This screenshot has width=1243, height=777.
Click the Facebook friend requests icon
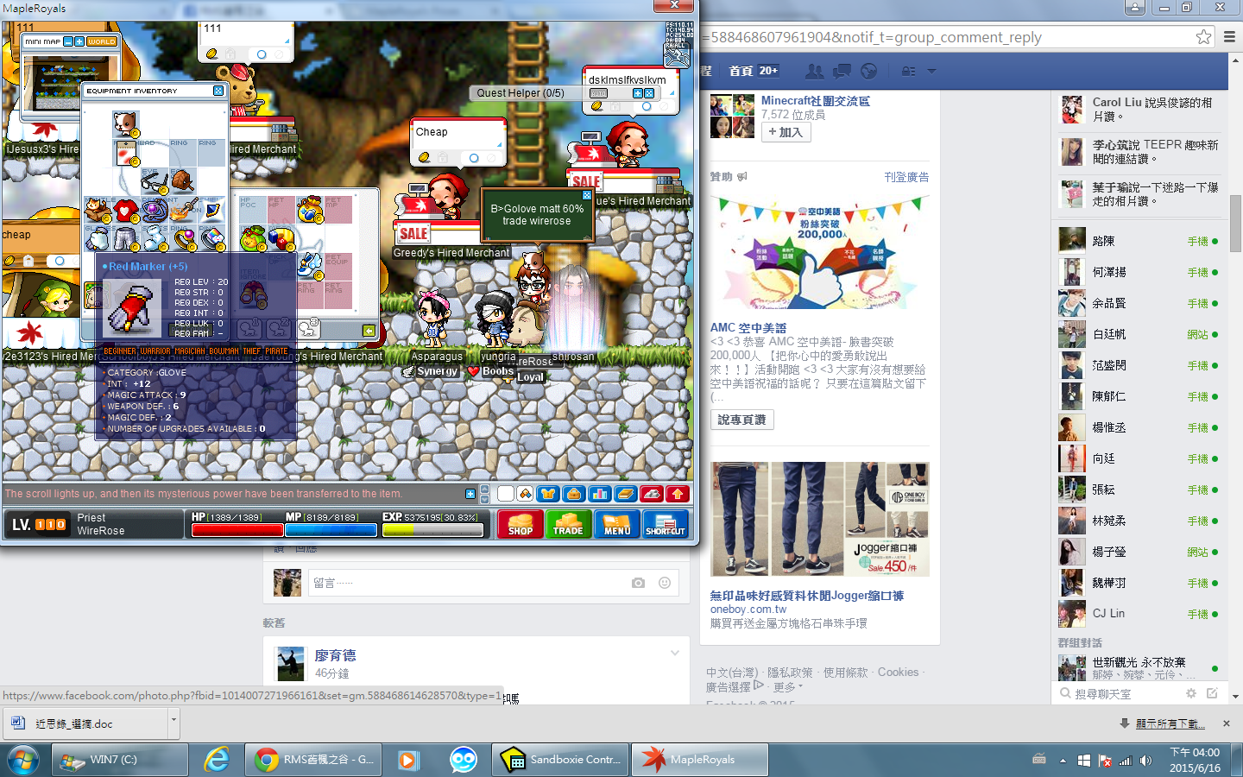[814, 71]
